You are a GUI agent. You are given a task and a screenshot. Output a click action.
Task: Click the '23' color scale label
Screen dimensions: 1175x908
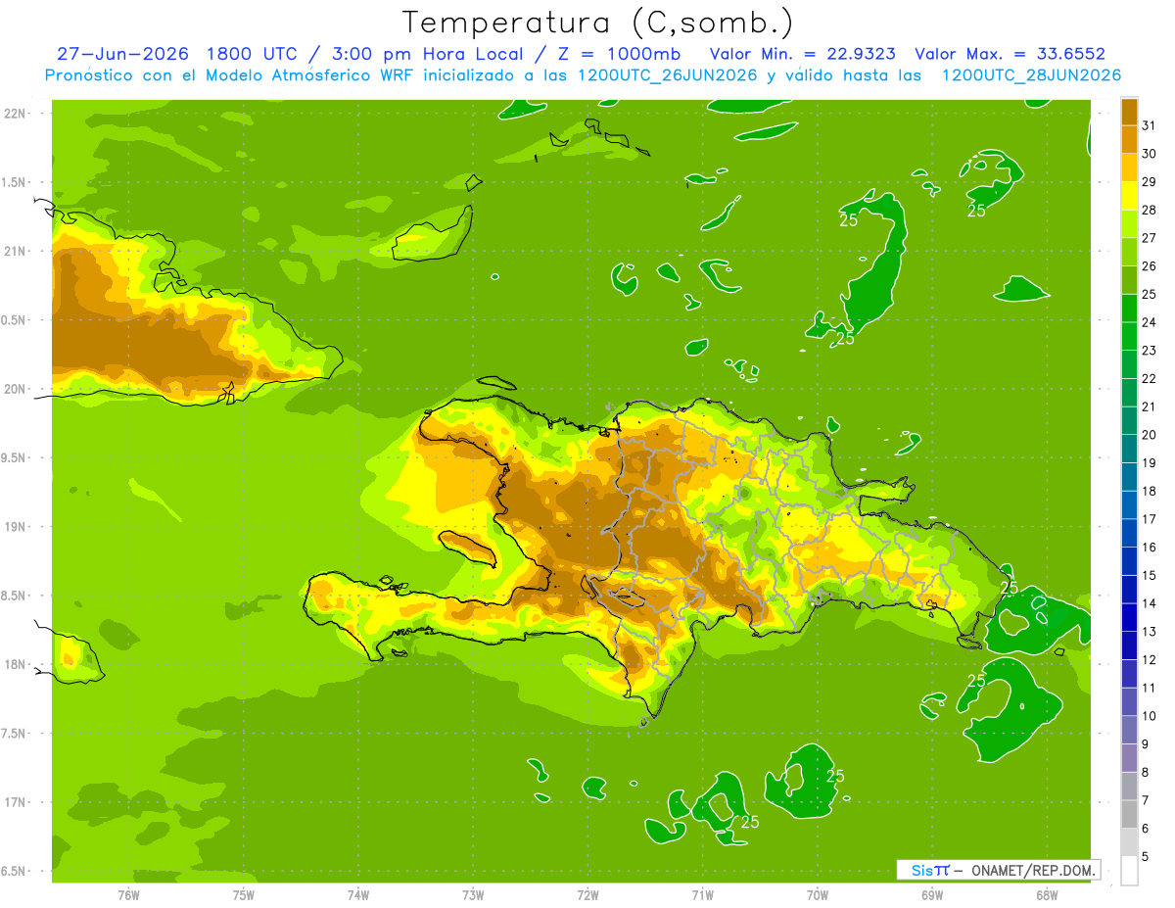[x=1150, y=350]
